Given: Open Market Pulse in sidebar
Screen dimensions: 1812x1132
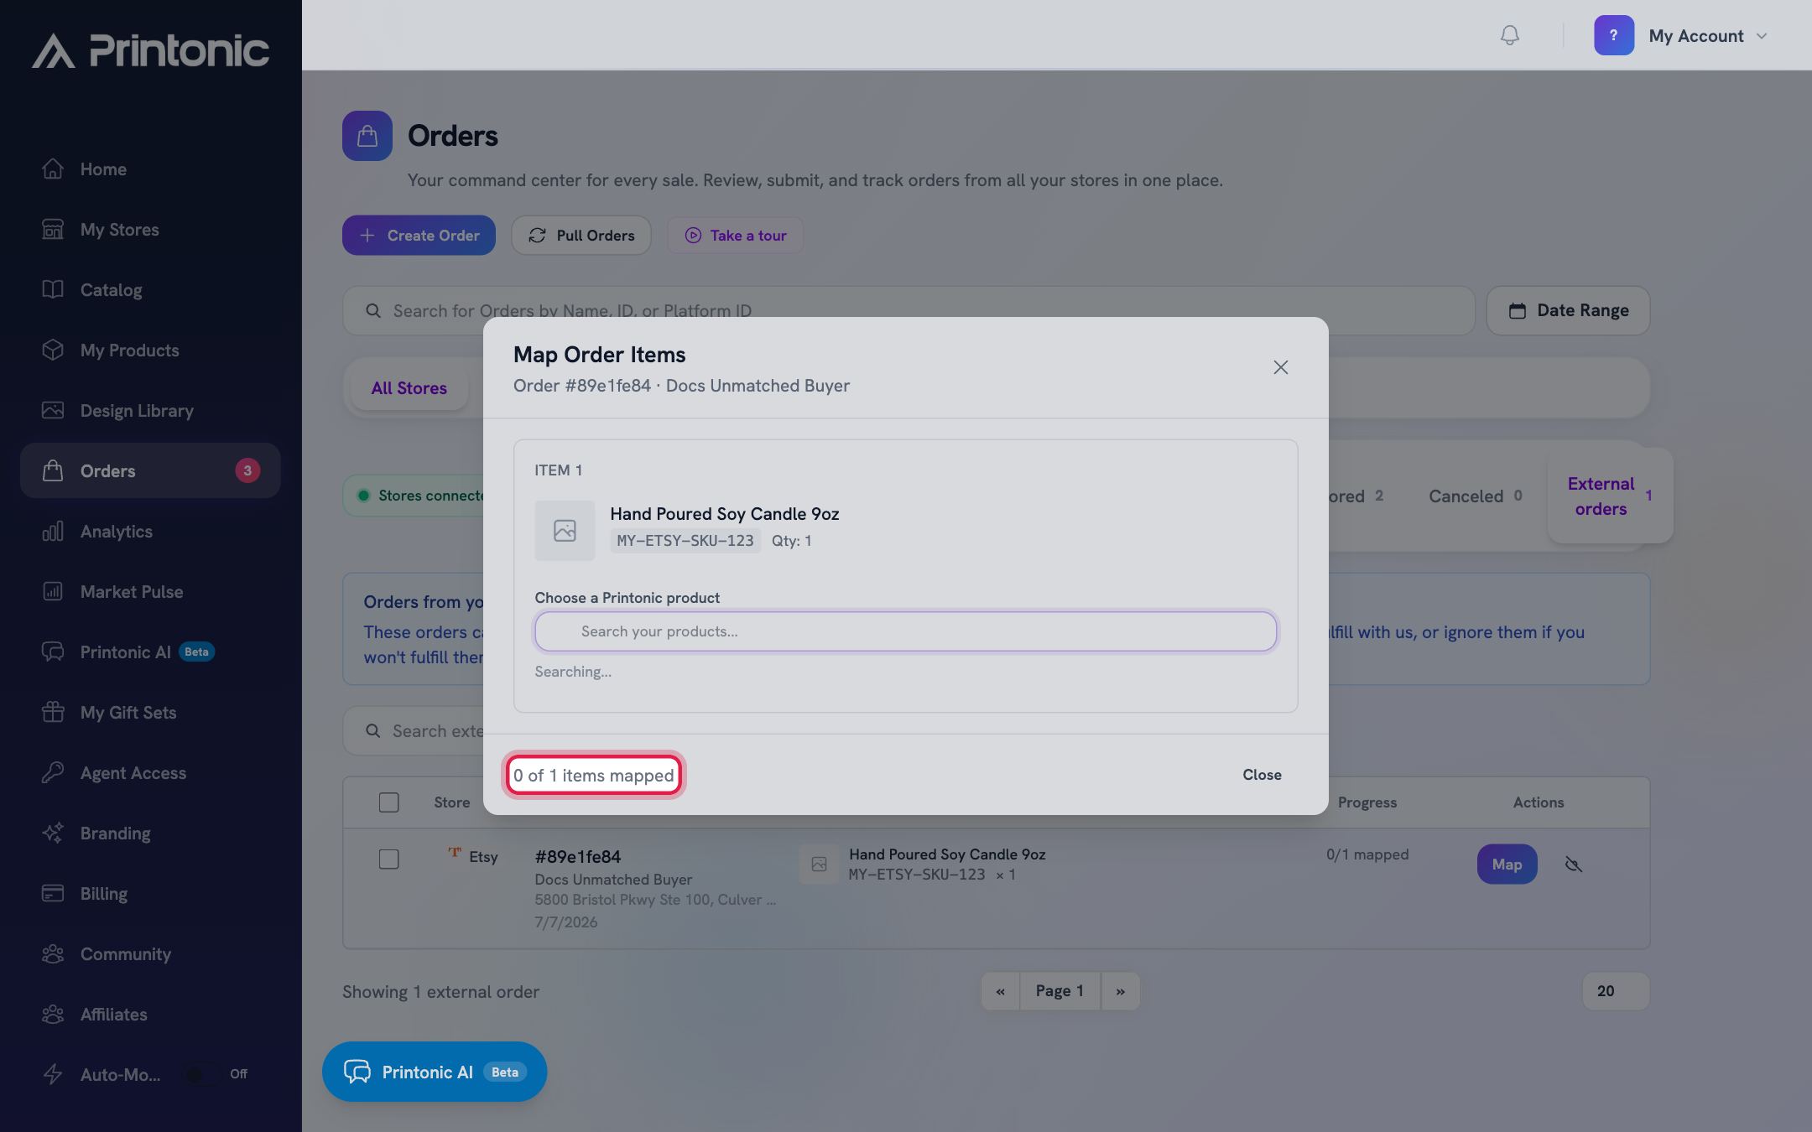Looking at the screenshot, I should (x=150, y=591).
